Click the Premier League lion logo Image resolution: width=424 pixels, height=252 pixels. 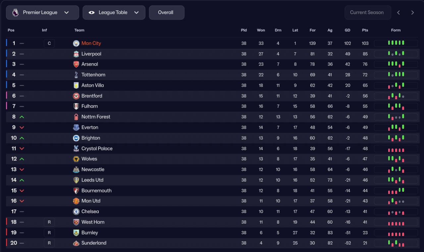tap(15, 13)
